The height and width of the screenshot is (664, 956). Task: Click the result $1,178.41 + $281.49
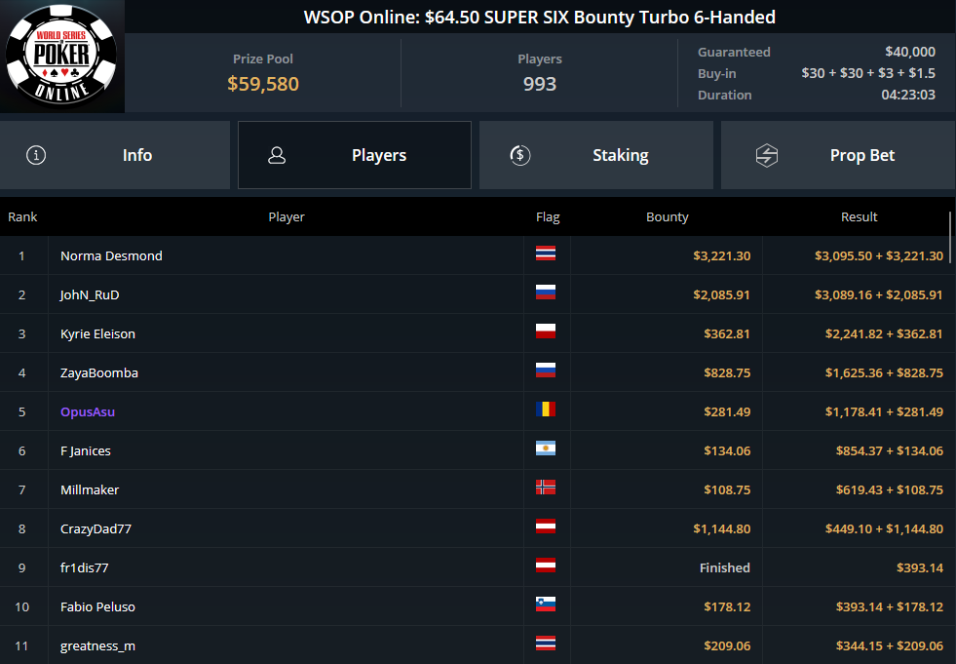[884, 411]
